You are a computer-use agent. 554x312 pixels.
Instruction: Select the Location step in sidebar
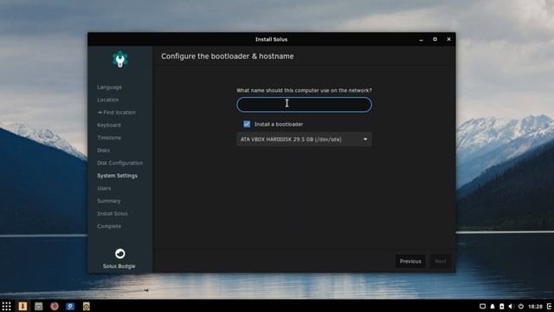[108, 100]
